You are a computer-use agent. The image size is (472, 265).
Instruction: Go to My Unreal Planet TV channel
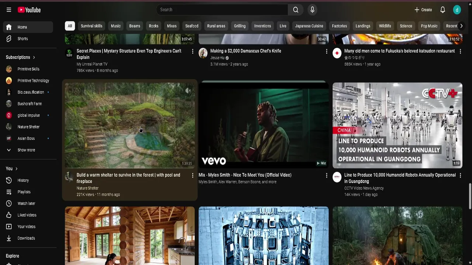92,64
